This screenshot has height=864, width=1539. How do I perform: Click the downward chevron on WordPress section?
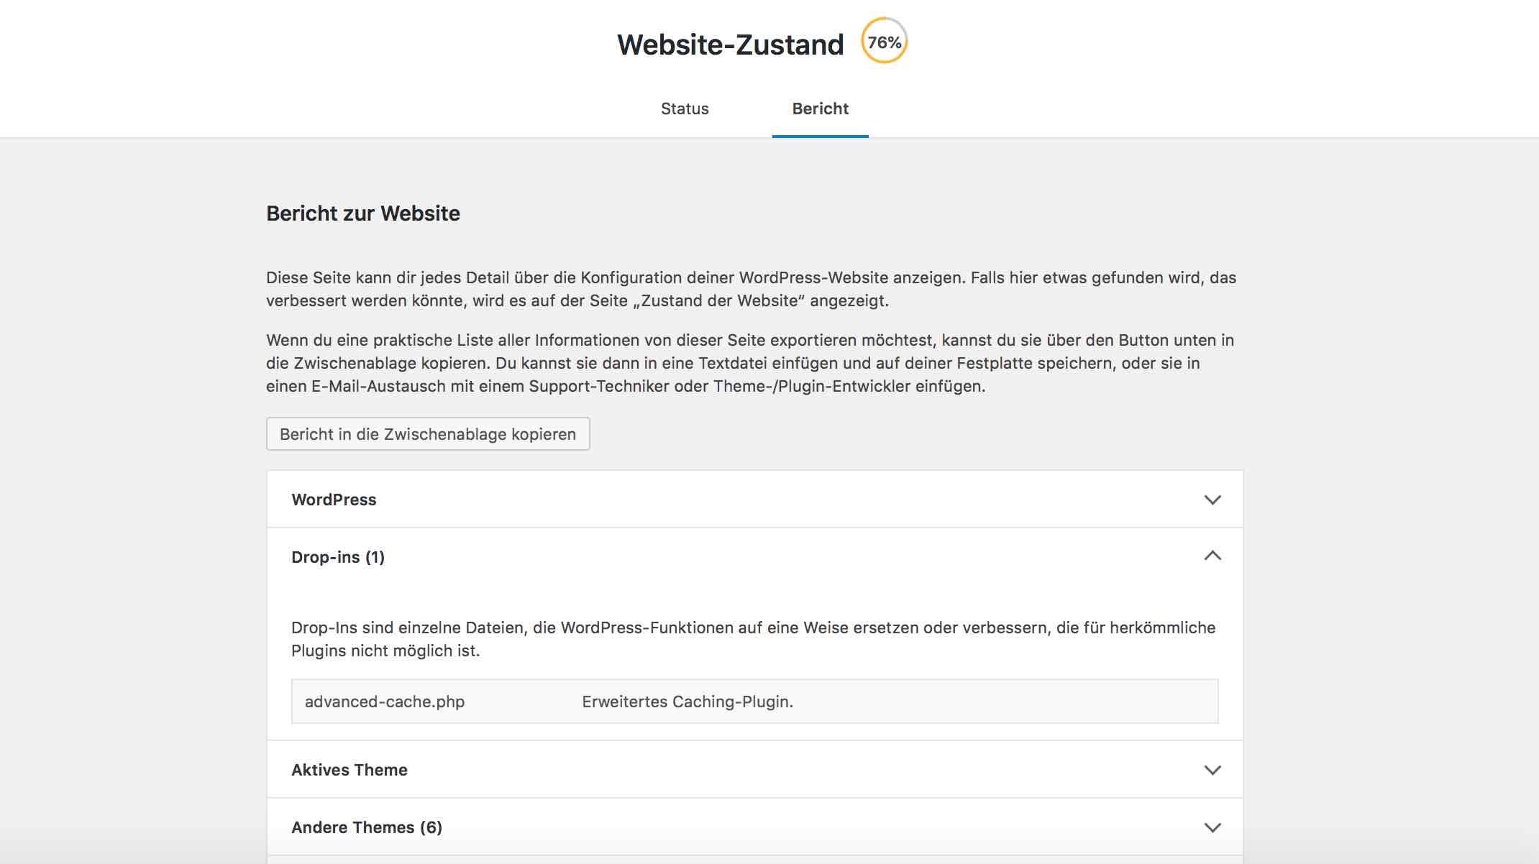(x=1214, y=499)
